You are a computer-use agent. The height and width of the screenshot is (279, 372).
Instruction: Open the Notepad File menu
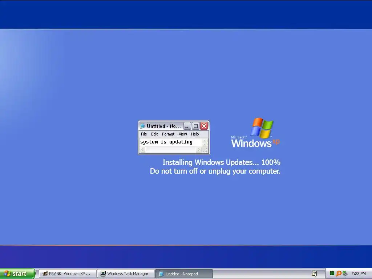[144, 134]
